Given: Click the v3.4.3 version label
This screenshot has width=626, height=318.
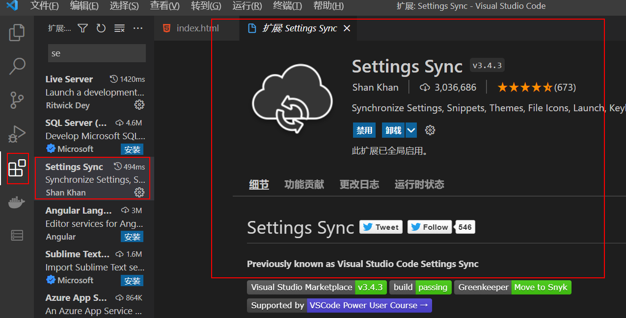Looking at the screenshot, I should coord(487,65).
